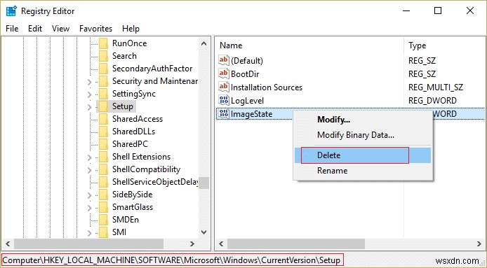Select the SharedPC folder icon
Image resolution: width=487 pixels, height=268 pixels.
coord(103,144)
